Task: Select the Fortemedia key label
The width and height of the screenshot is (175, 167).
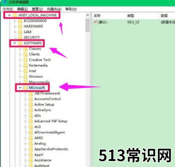Action: point(38,66)
